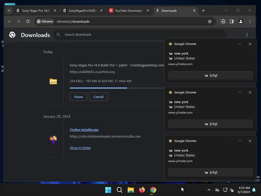Click Sony Vegas Pro 14.0 Build 252 file name
The height and width of the screenshot is (196, 261).
pos(117,65)
